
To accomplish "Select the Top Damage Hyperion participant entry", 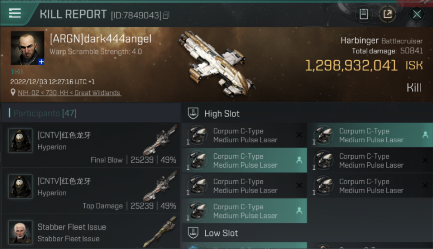I will coord(91,191).
